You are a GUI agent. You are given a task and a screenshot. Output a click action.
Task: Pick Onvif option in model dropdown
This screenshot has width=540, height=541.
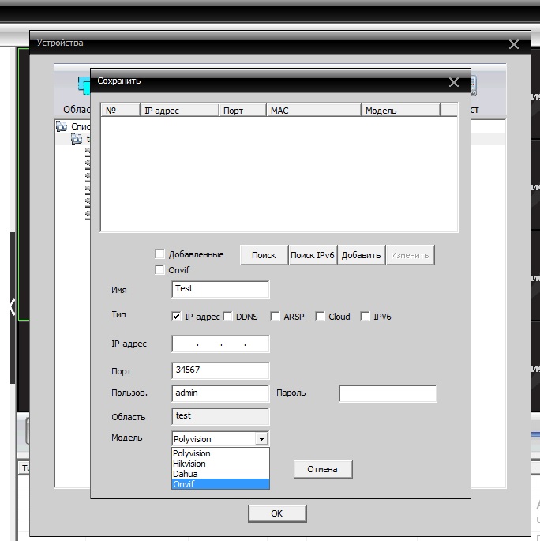184,484
